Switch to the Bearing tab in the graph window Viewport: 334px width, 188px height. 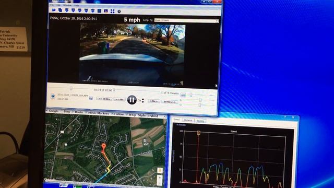click(200, 121)
